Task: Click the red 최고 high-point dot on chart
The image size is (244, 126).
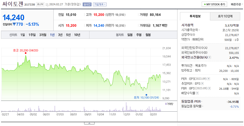Action: [x=26, y=53]
